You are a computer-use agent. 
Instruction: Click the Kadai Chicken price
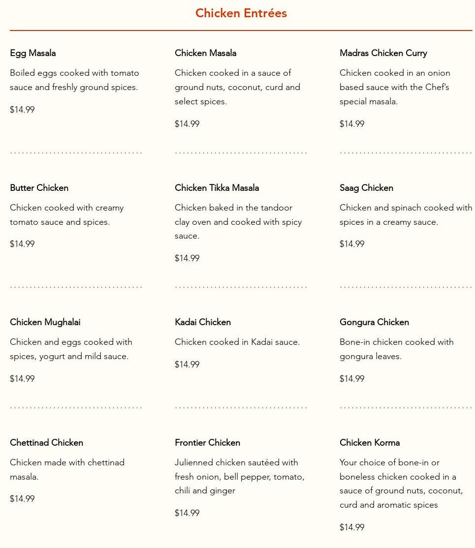coord(187,365)
